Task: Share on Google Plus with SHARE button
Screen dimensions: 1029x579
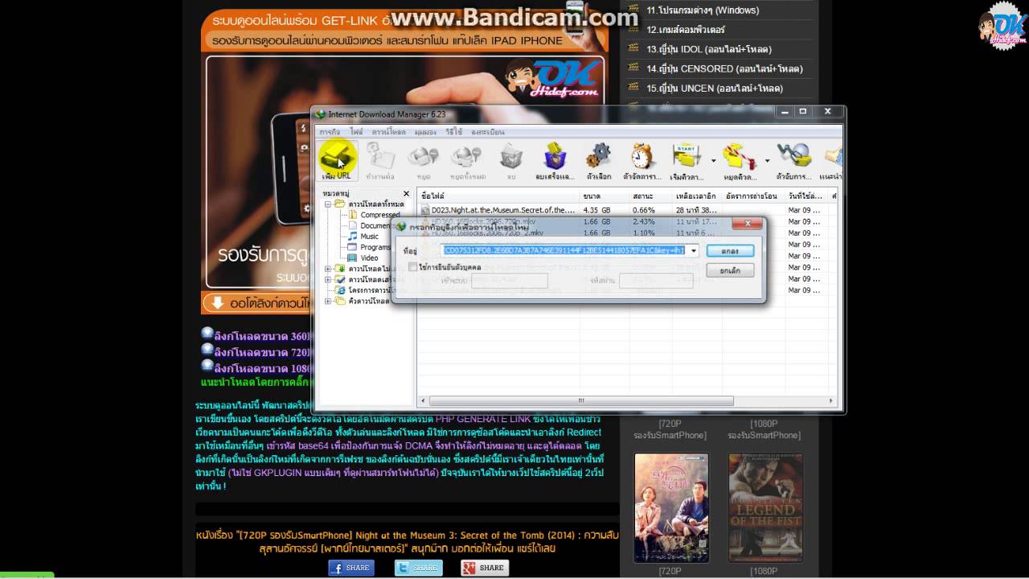Action: click(485, 568)
